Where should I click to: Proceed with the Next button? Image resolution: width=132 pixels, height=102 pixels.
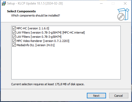(x=96, y=96)
